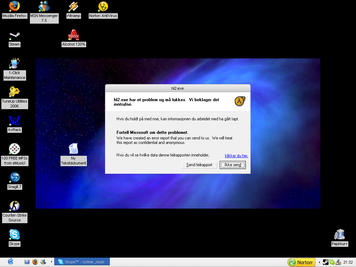This screenshot has width=356, height=267.
Task: Click the 'Fortell Microsoft om dette problemet.' heading
Action: 152,132
